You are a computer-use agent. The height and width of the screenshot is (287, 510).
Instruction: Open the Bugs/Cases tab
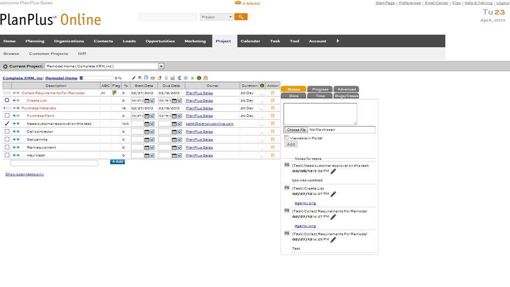(346, 96)
